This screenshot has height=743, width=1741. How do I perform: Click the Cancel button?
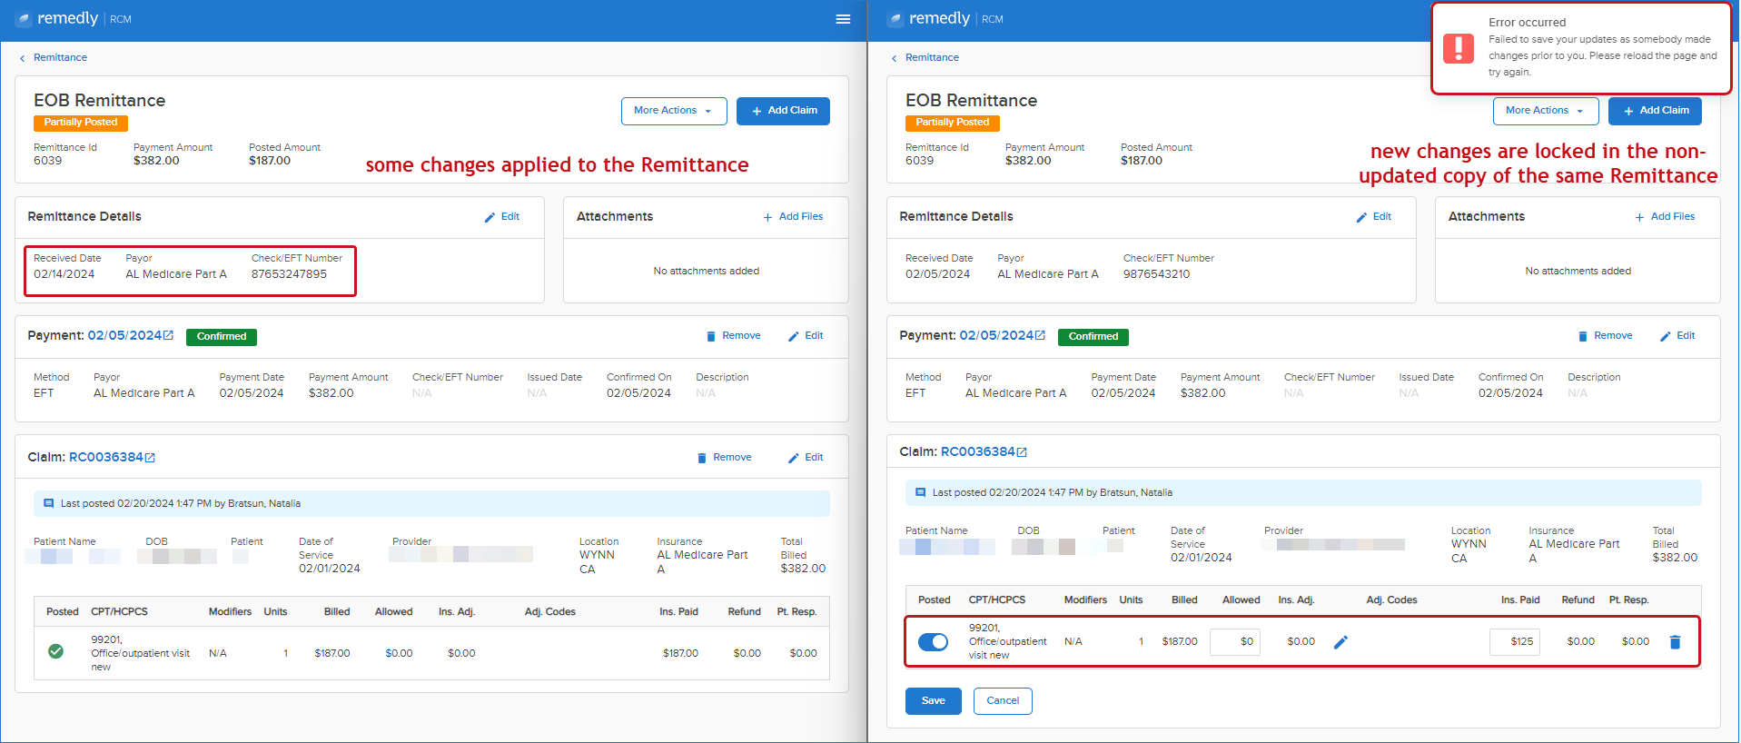(1003, 701)
